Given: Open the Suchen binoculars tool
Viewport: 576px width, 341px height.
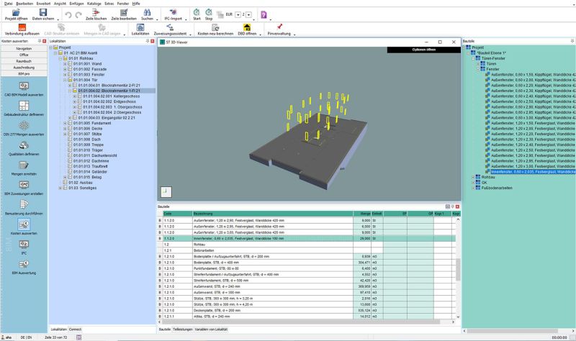Looking at the screenshot, I should coord(148,14).
